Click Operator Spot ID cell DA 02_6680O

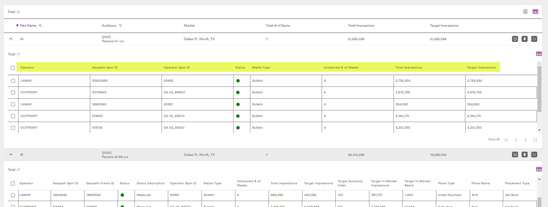point(174,92)
